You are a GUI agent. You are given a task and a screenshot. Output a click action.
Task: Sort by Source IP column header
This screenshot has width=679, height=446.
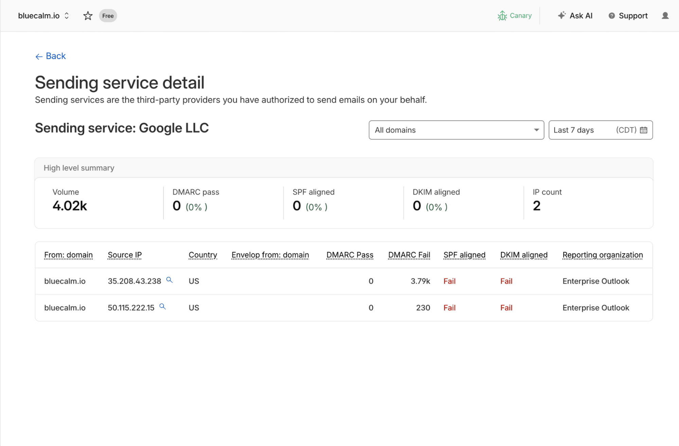pos(125,255)
